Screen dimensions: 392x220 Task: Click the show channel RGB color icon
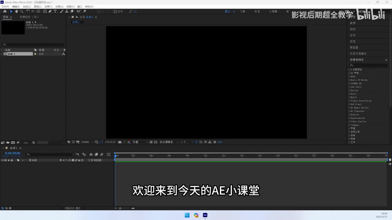(129, 142)
